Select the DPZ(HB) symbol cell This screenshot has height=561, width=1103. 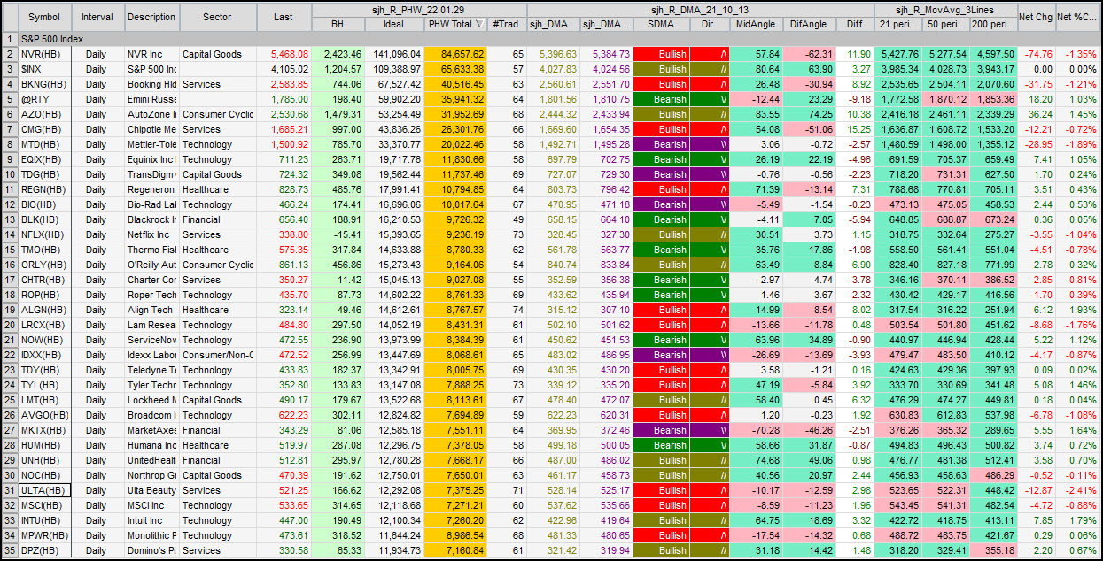pyautogui.click(x=44, y=550)
